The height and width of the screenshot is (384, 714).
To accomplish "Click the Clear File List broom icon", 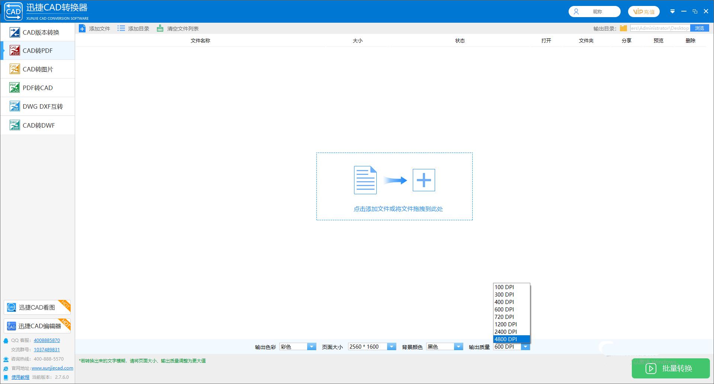I will coord(160,29).
